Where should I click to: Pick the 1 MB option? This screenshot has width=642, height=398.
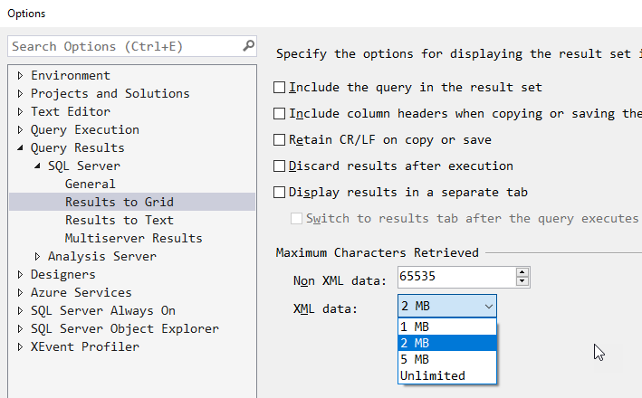coord(447,327)
